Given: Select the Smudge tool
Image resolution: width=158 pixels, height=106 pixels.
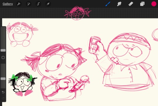Looking at the screenshot, I should pyautogui.click(x=119, y=4).
